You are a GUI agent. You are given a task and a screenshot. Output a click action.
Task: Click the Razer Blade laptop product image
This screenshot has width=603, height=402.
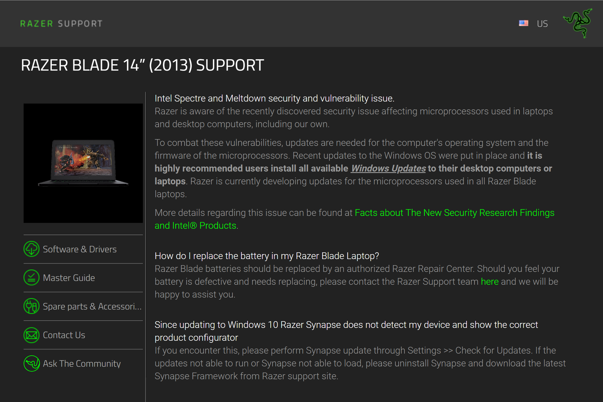[x=83, y=163]
